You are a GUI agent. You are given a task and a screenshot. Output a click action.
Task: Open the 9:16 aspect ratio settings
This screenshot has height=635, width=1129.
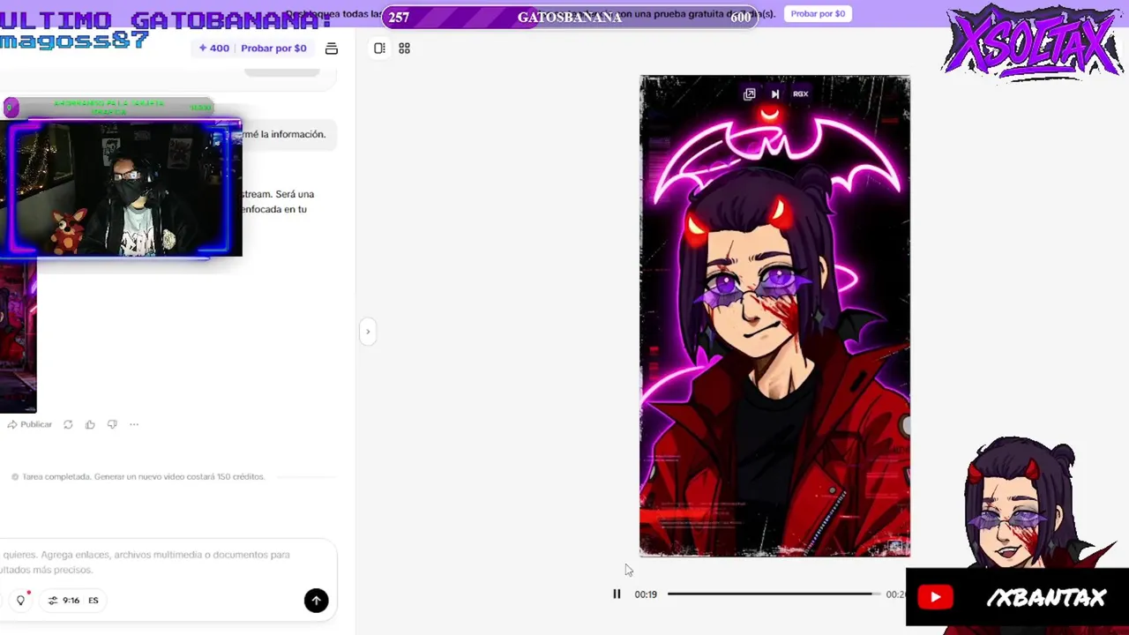pos(64,601)
